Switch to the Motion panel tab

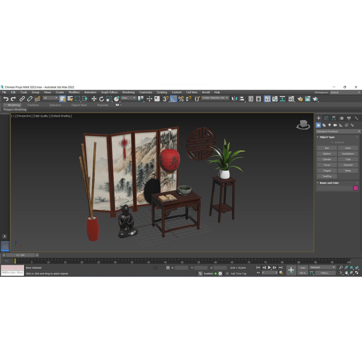point(342,118)
